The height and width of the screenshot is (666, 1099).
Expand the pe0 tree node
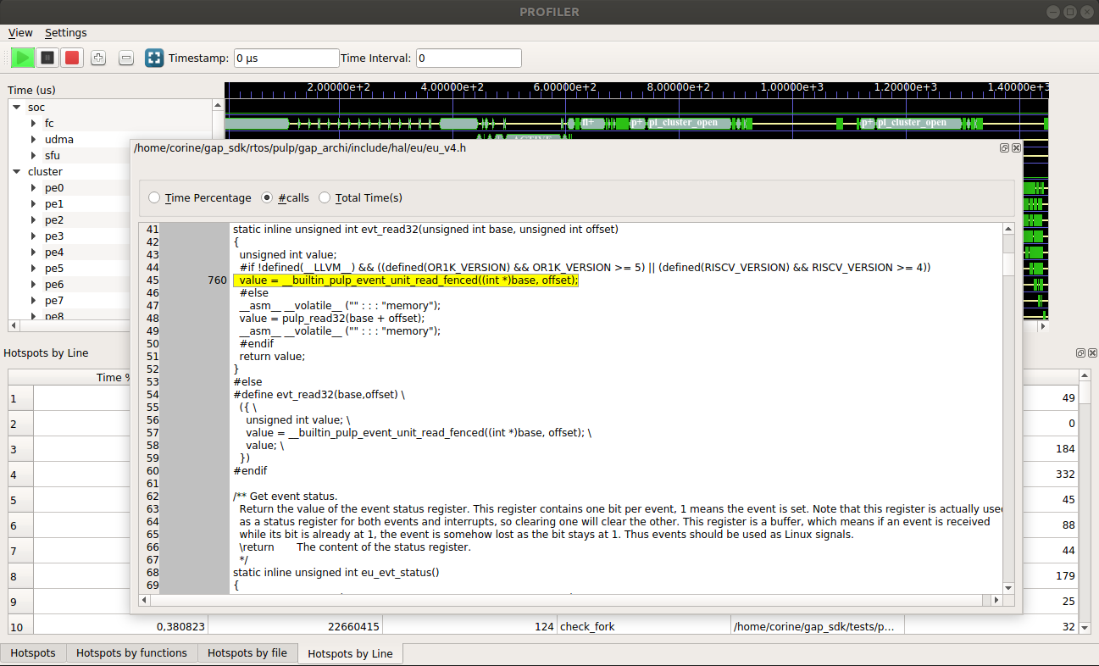pyautogui.click(x=33, y=188)
